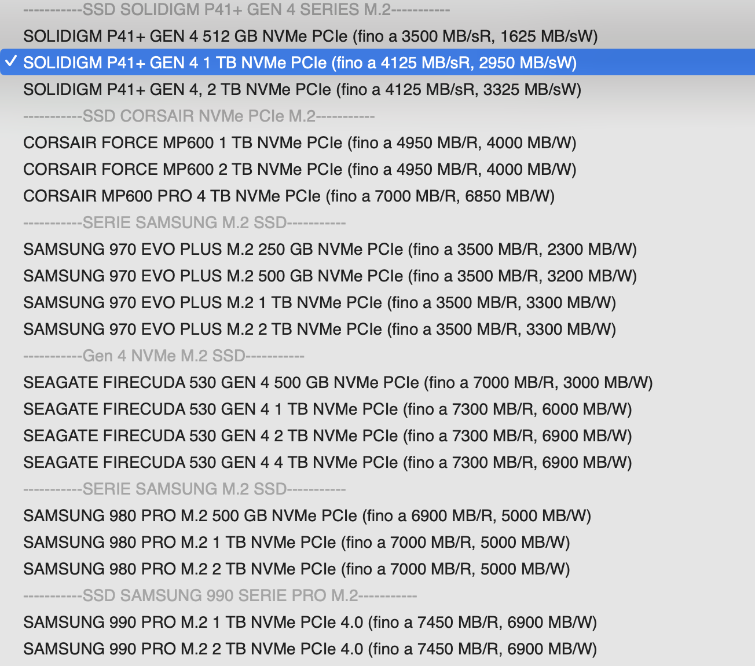The height and width of the screenshot is (666, 755).
Task: Pick SEAGATE FIRECUDA 530 500 GB option
Action: click(377, 382)
